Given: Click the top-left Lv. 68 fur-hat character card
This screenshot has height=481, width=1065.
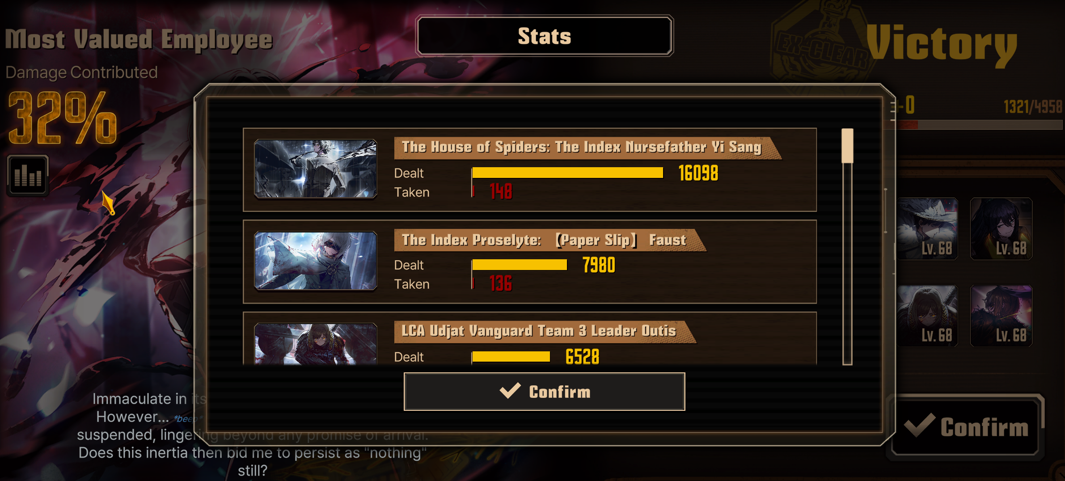Looking at the screenshot, I should coord(927,229).
